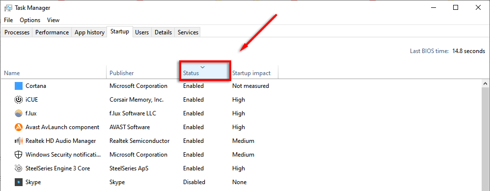The image size is (490, 191).
Task: Close the Task Manager window
Action: (478, 8)
